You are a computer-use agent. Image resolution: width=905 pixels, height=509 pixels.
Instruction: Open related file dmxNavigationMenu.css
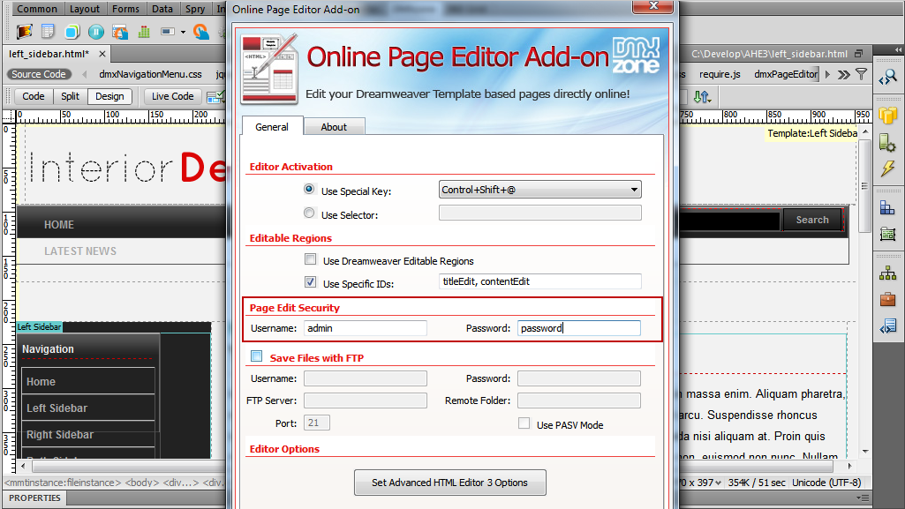point(150,74)
